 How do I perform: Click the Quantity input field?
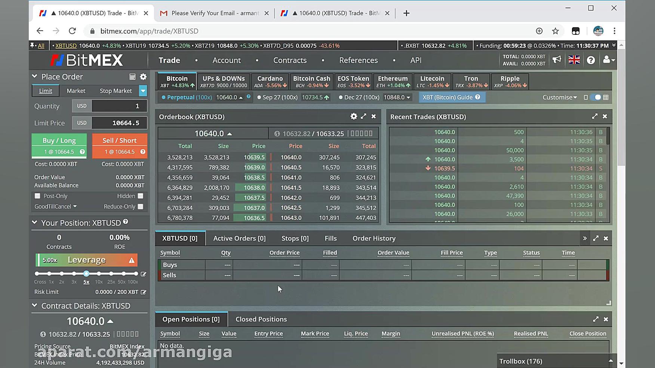point(119,106)
